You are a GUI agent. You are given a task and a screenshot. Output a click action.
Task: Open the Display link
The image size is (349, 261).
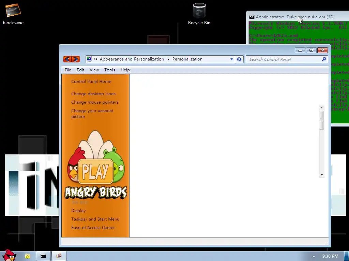pyautogui.click(x=78, y=211)
